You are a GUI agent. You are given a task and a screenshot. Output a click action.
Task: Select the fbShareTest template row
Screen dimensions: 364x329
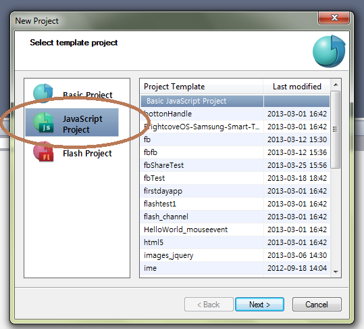[x=235, y=165]
